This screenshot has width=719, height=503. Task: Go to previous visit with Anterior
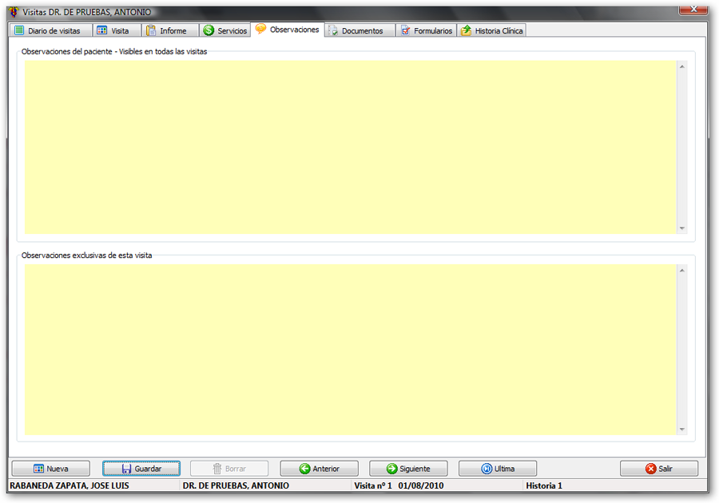tap(319, 469)
